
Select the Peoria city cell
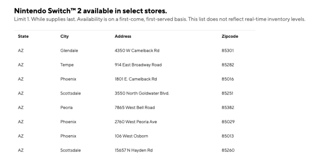coord(67,108)
